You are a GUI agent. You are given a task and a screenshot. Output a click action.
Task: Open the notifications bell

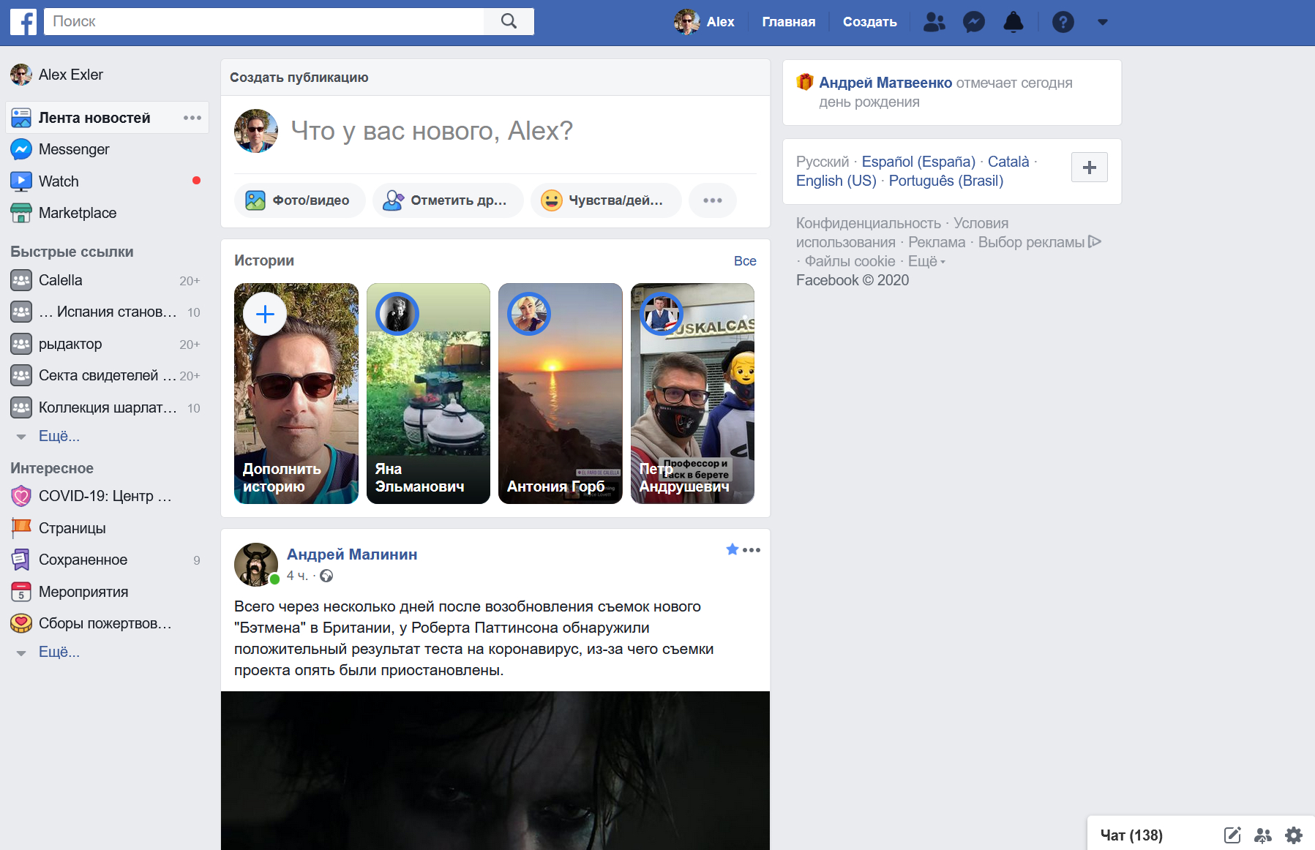(x=1013, y=22)
